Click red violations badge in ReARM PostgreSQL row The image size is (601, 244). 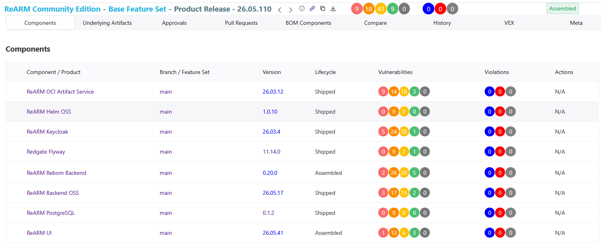(x=500, y=213)
